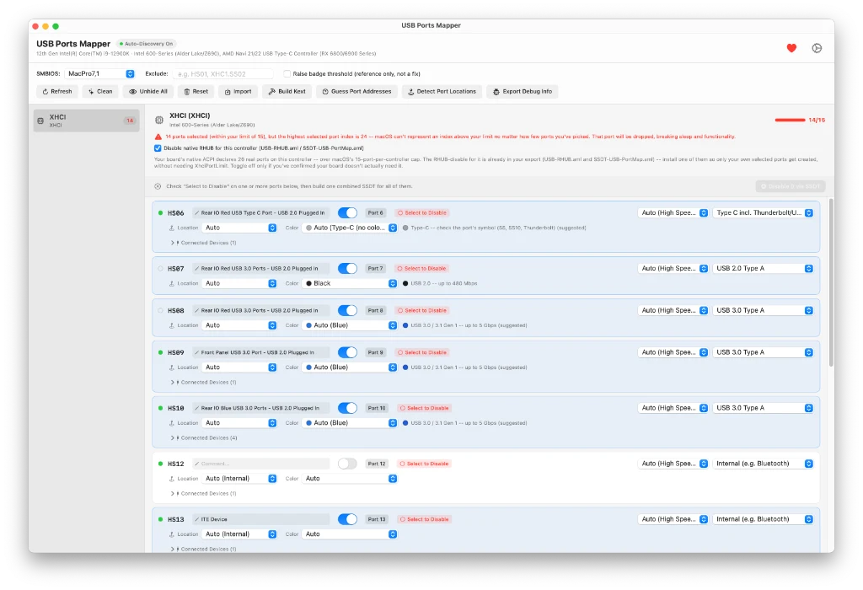This screenshot has width=863, height=590.
Task: Enable the HS12 port switch
Action: 347,464
